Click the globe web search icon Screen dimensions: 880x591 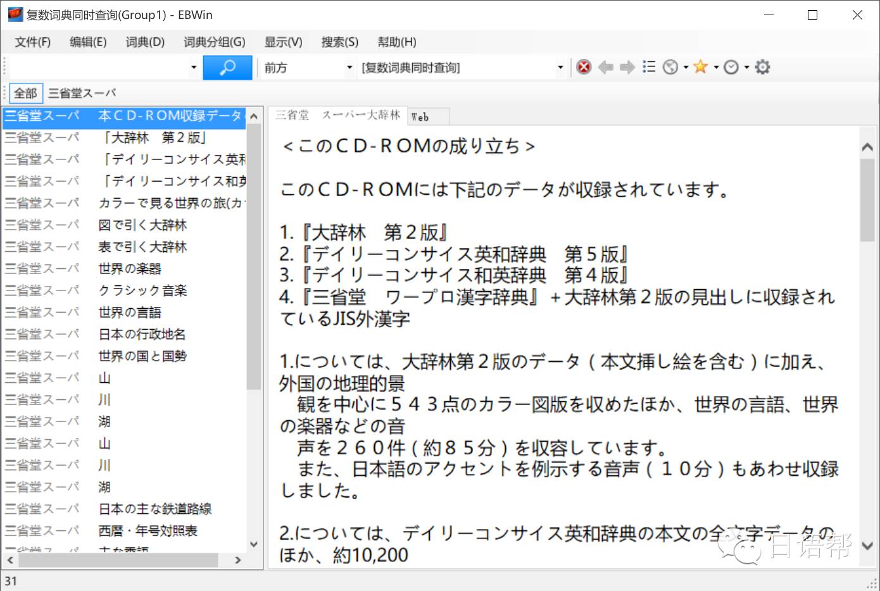pos(670,67)
